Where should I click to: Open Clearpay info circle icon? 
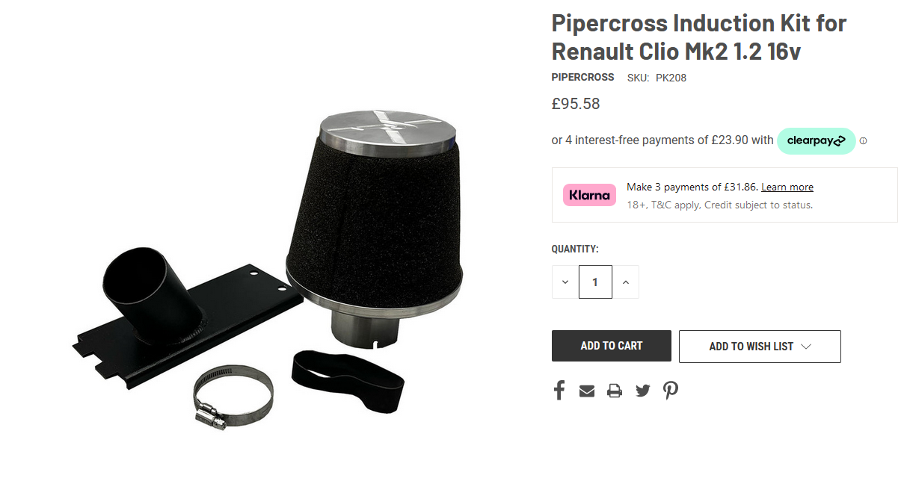point(863,140)
